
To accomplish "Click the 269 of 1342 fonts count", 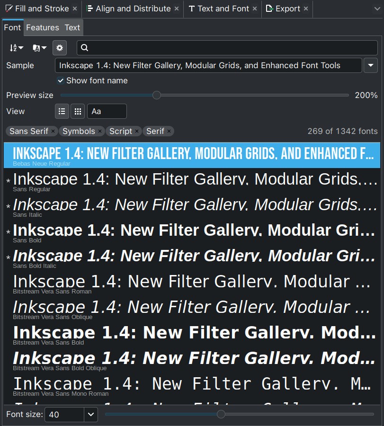I will (342, 131).
